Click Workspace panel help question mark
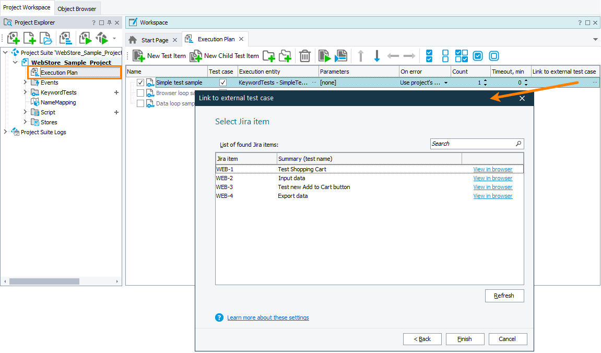Image resolution: width=601 pixels, height=353 pixels. [580, 22]
